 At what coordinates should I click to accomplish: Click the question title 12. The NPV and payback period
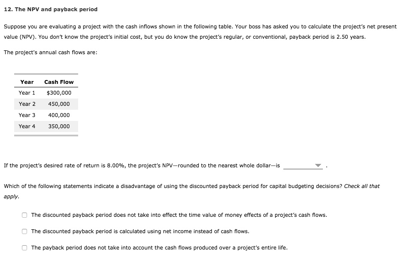coord(50,9)
